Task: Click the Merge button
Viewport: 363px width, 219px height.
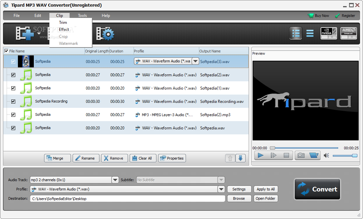Action: pyautogui.click(x=57, y=158)
